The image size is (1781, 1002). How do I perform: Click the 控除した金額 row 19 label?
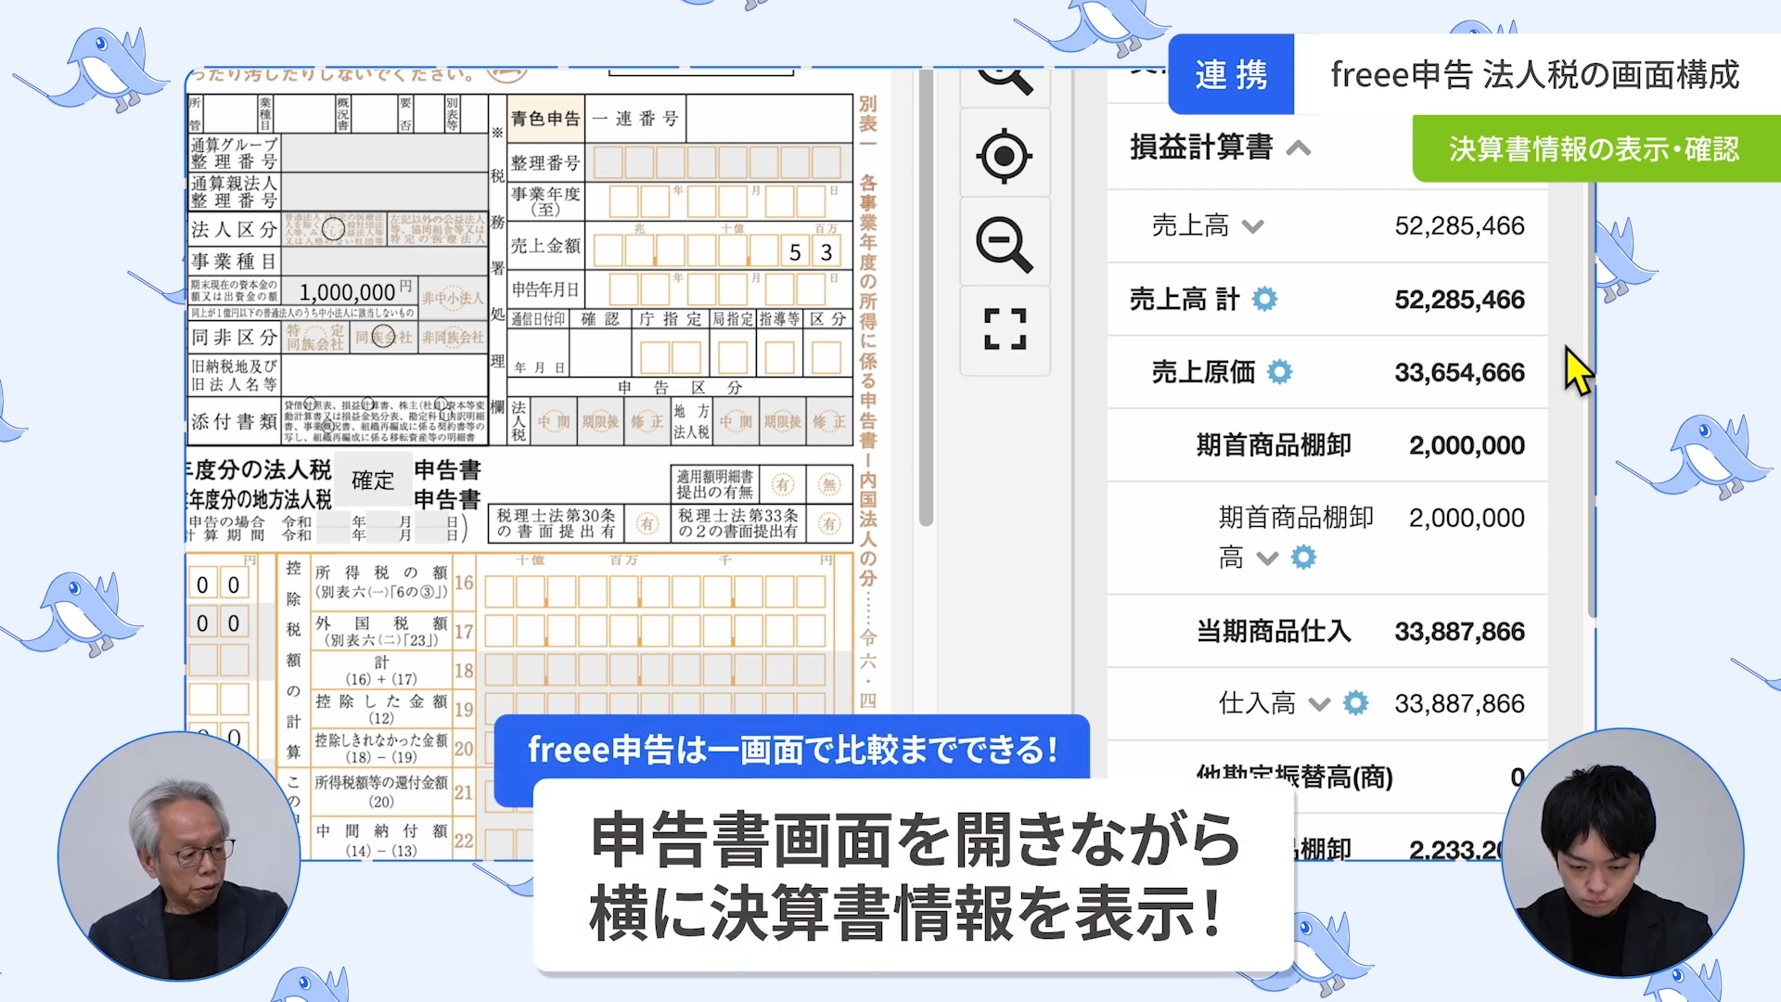point(381,710)
